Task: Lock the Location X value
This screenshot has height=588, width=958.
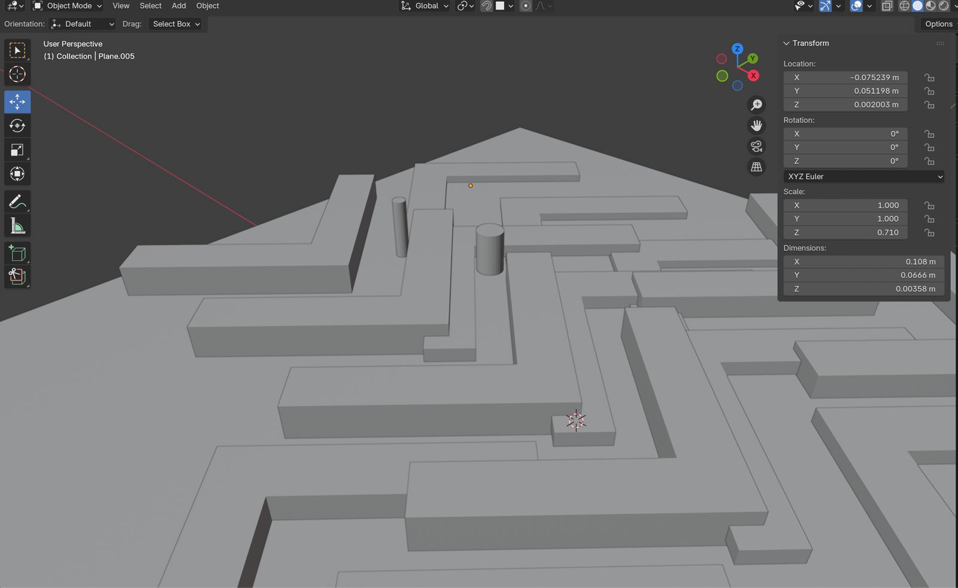Action: point(929,78)
